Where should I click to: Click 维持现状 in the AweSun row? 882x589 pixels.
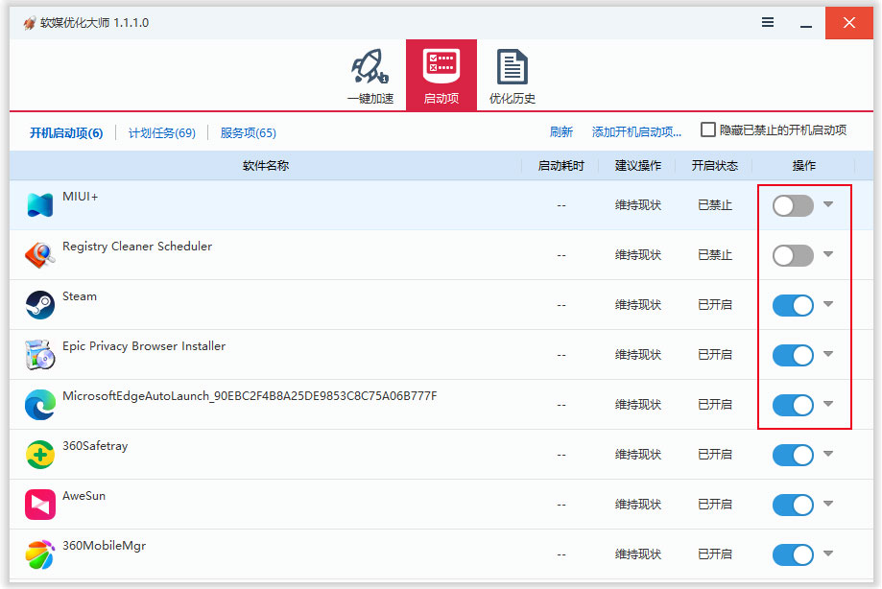click(637, 505)
